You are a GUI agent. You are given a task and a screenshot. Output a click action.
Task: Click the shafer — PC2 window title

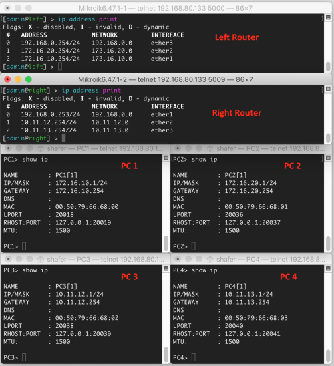click(271, 148)
